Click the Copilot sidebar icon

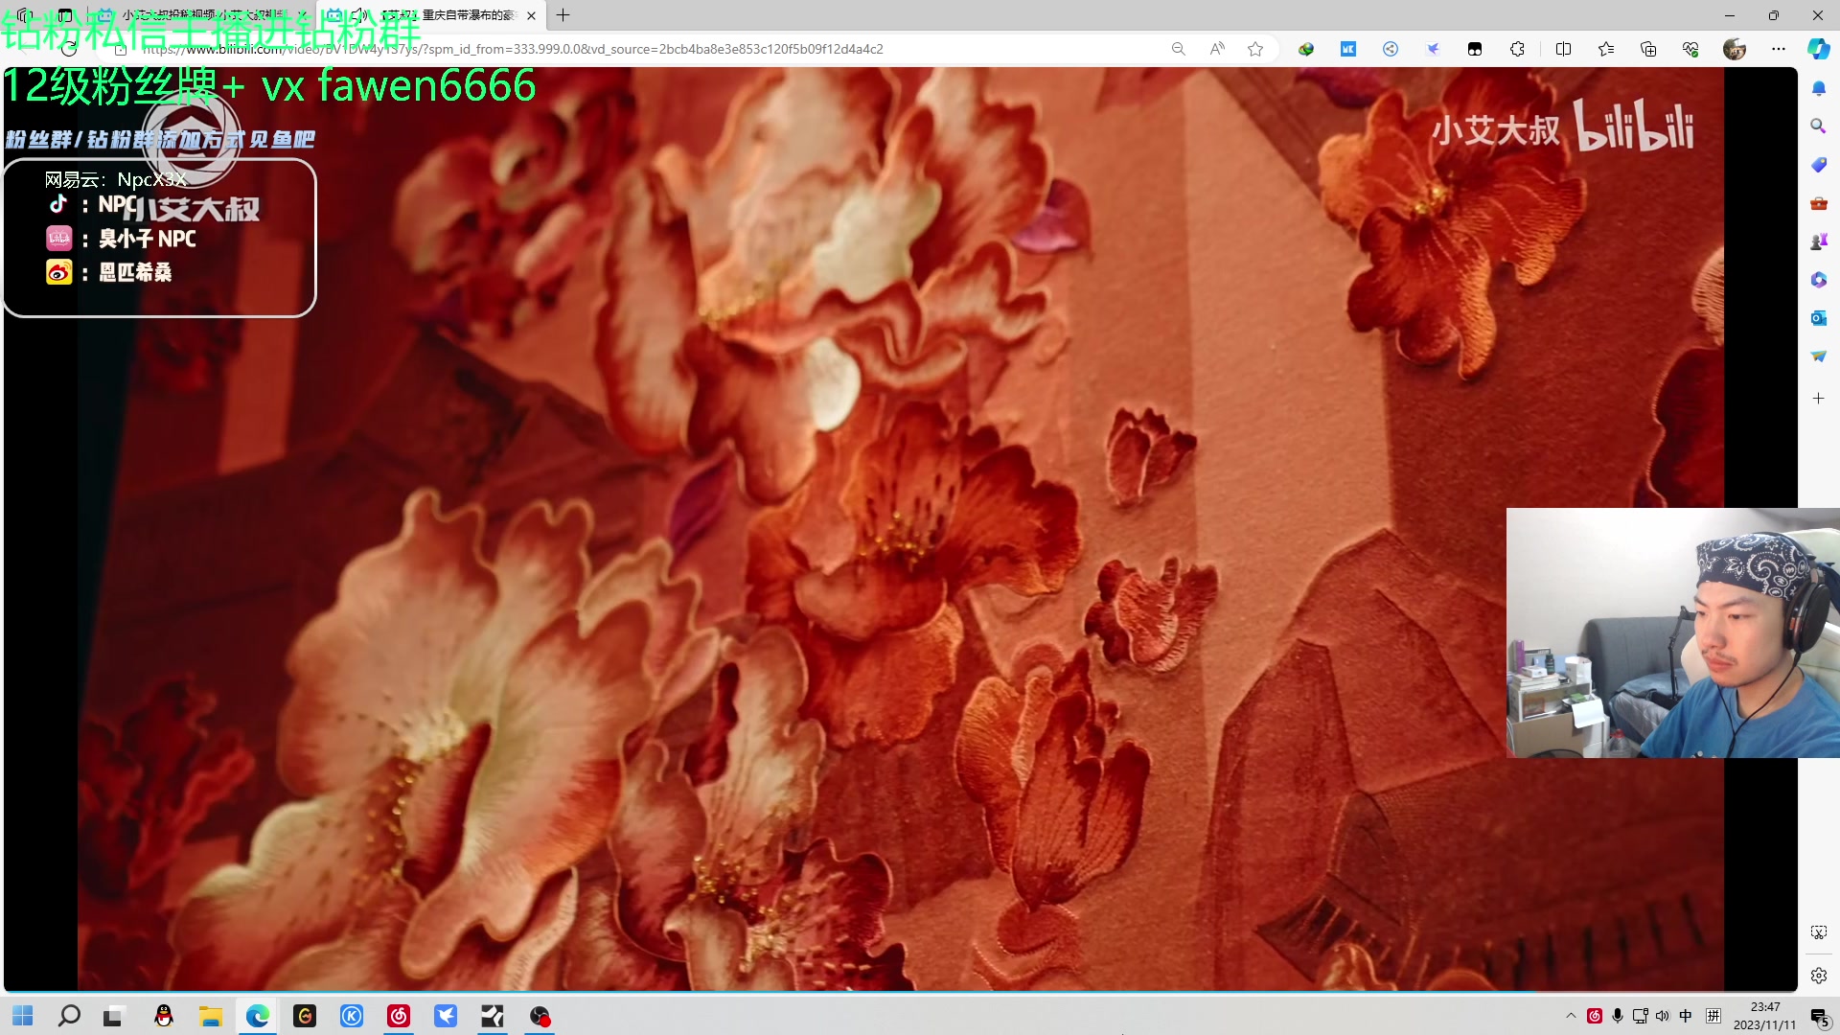coord(1818,49)
